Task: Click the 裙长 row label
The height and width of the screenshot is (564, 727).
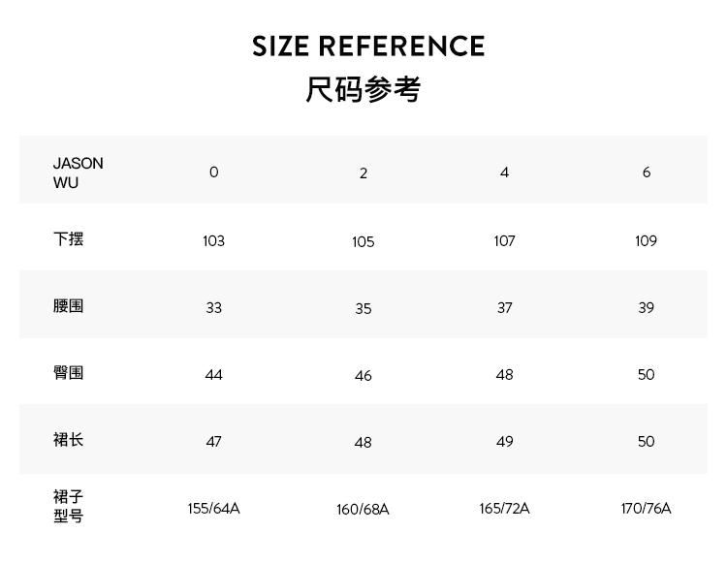Action: (x=68, y=439)
